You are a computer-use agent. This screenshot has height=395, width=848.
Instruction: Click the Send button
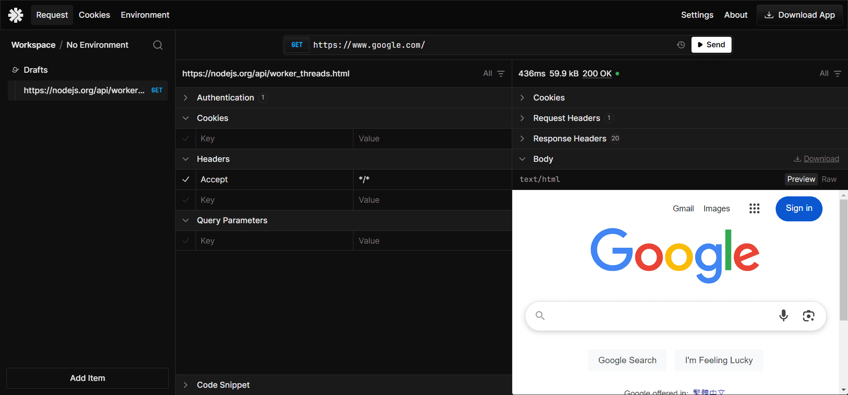click(712, 45)
